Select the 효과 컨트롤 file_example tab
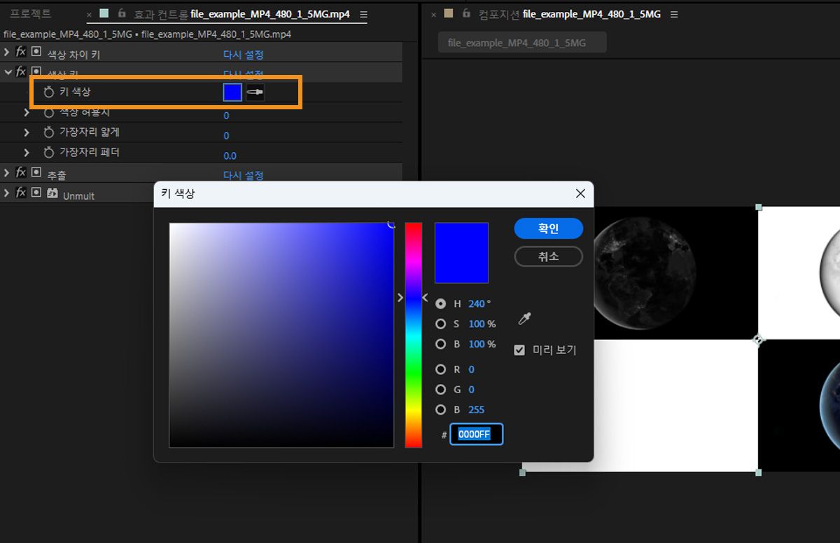 [x=241, y=14]
